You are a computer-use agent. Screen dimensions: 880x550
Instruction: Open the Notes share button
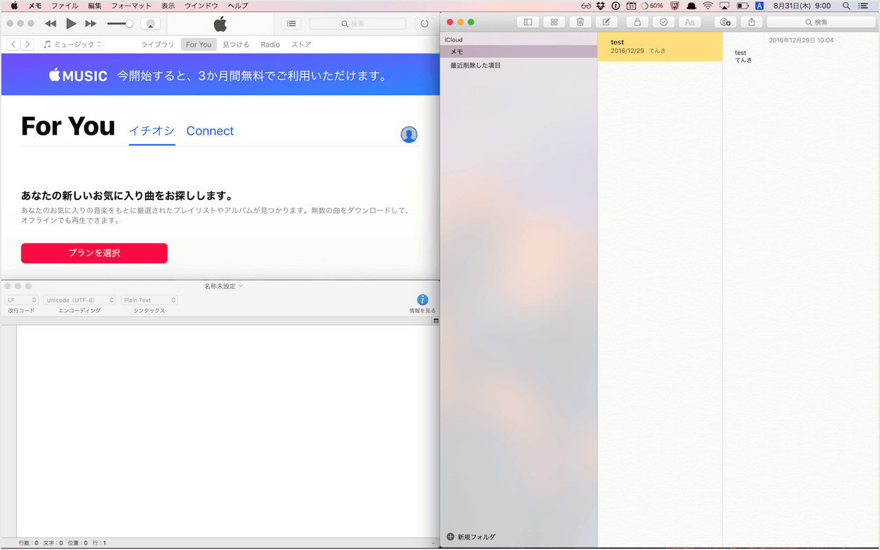click(x=751, y=22)
